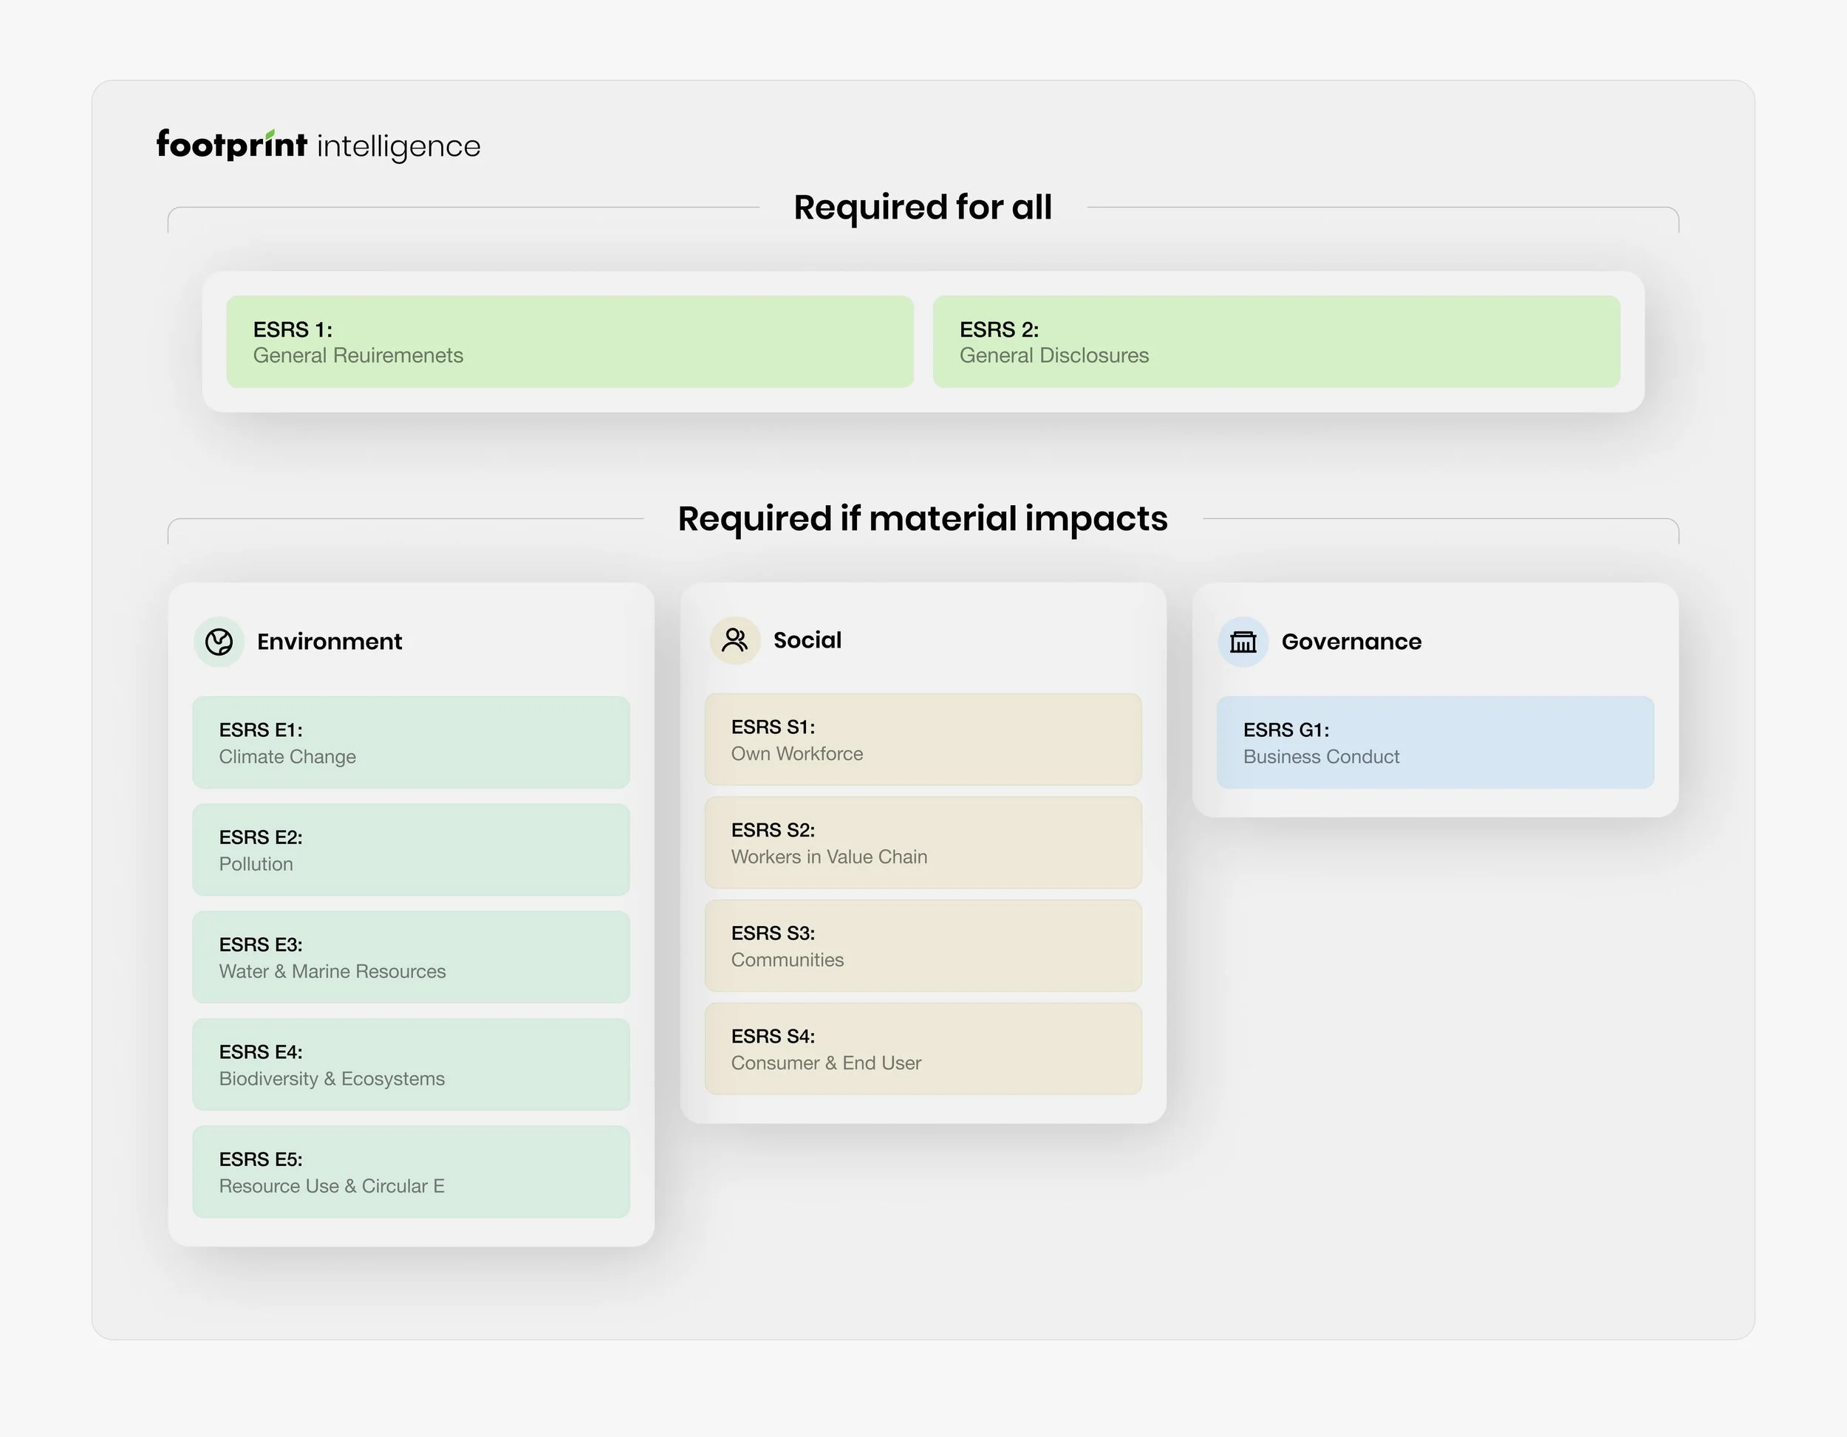Click the Required if material impacts heading

(x=923, y=518)
